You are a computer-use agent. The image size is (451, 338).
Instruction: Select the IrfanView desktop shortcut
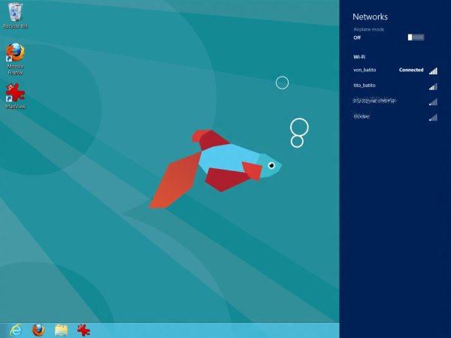[16, 96]
